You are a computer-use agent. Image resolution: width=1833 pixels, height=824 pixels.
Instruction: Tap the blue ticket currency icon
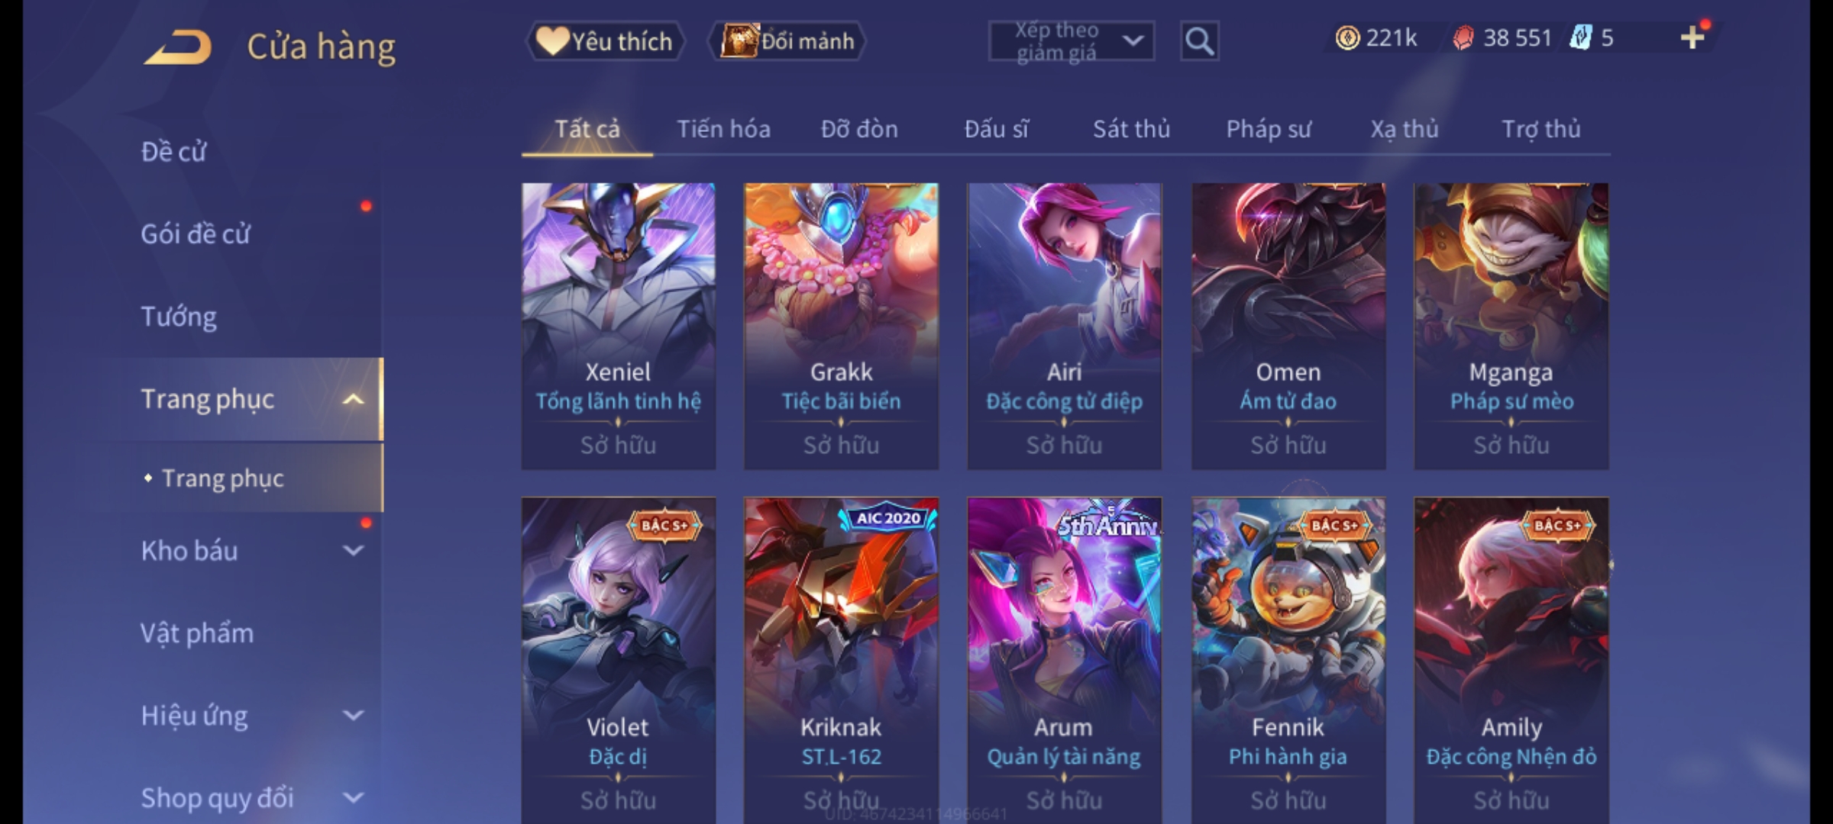coord(1581,38)
